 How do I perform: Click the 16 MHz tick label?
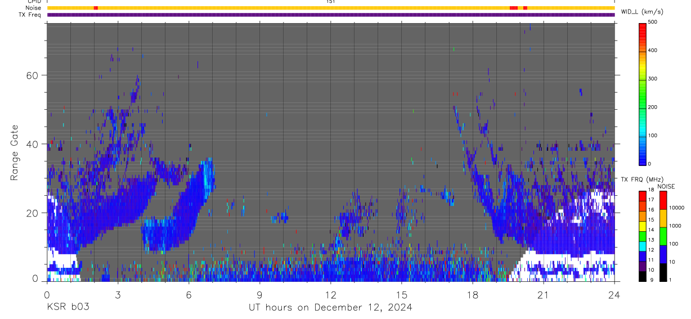coord(652,210)
